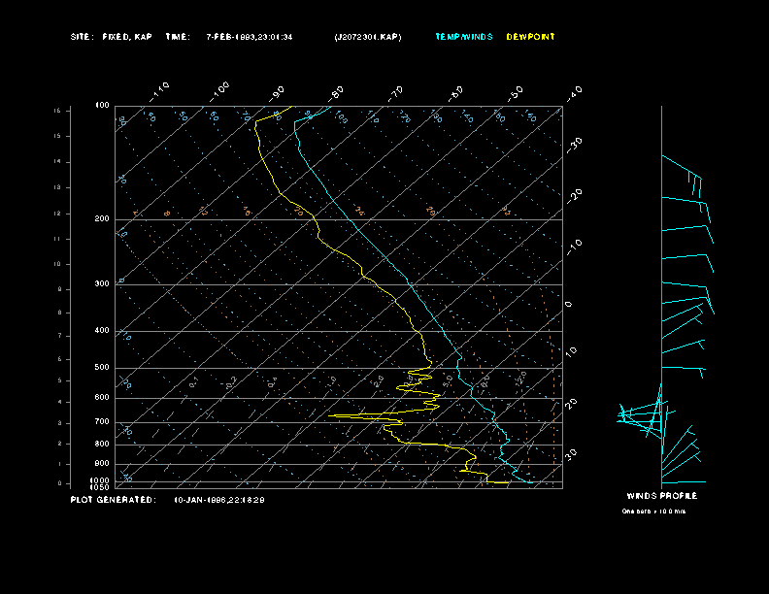The height and width of the screenshot is (594, 769).
Task: Click the 300 pressure level label
Action: [102, 283]
